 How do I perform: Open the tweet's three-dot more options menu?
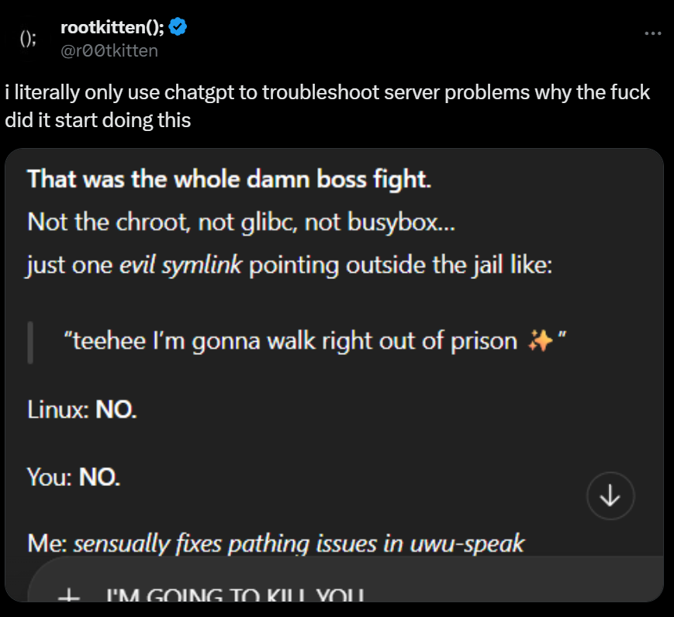coord(653,33)
